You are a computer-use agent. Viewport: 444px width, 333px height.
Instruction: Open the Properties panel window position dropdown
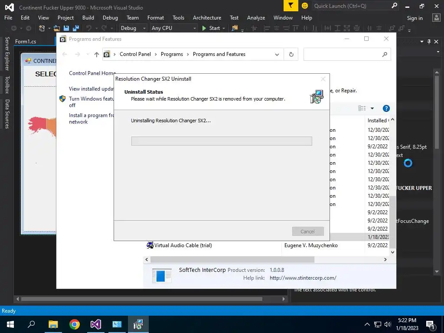[x=421, y=42]
